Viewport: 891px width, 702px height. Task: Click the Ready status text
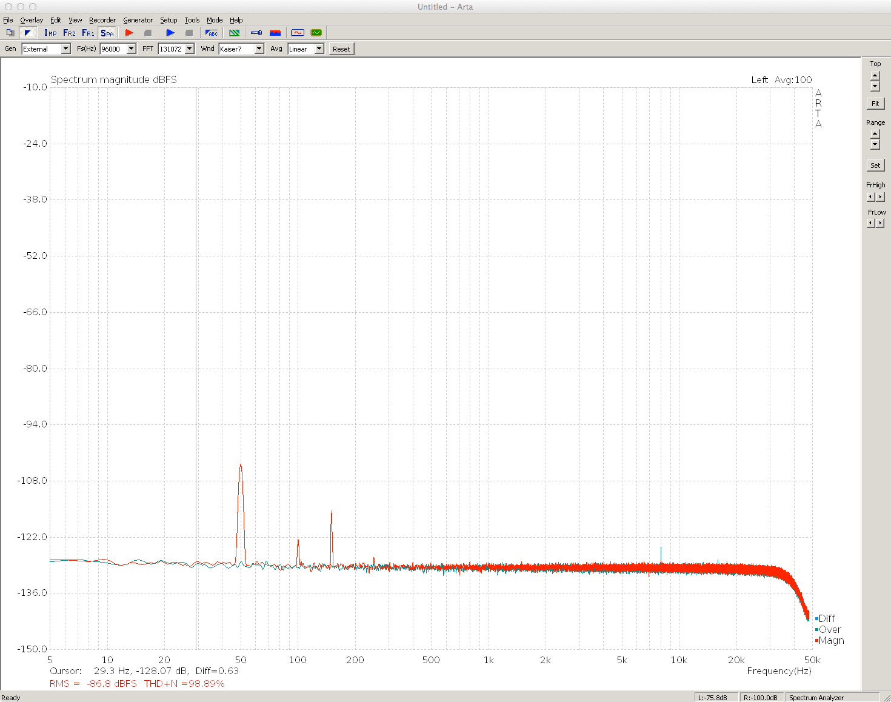(x=11, y=698)
